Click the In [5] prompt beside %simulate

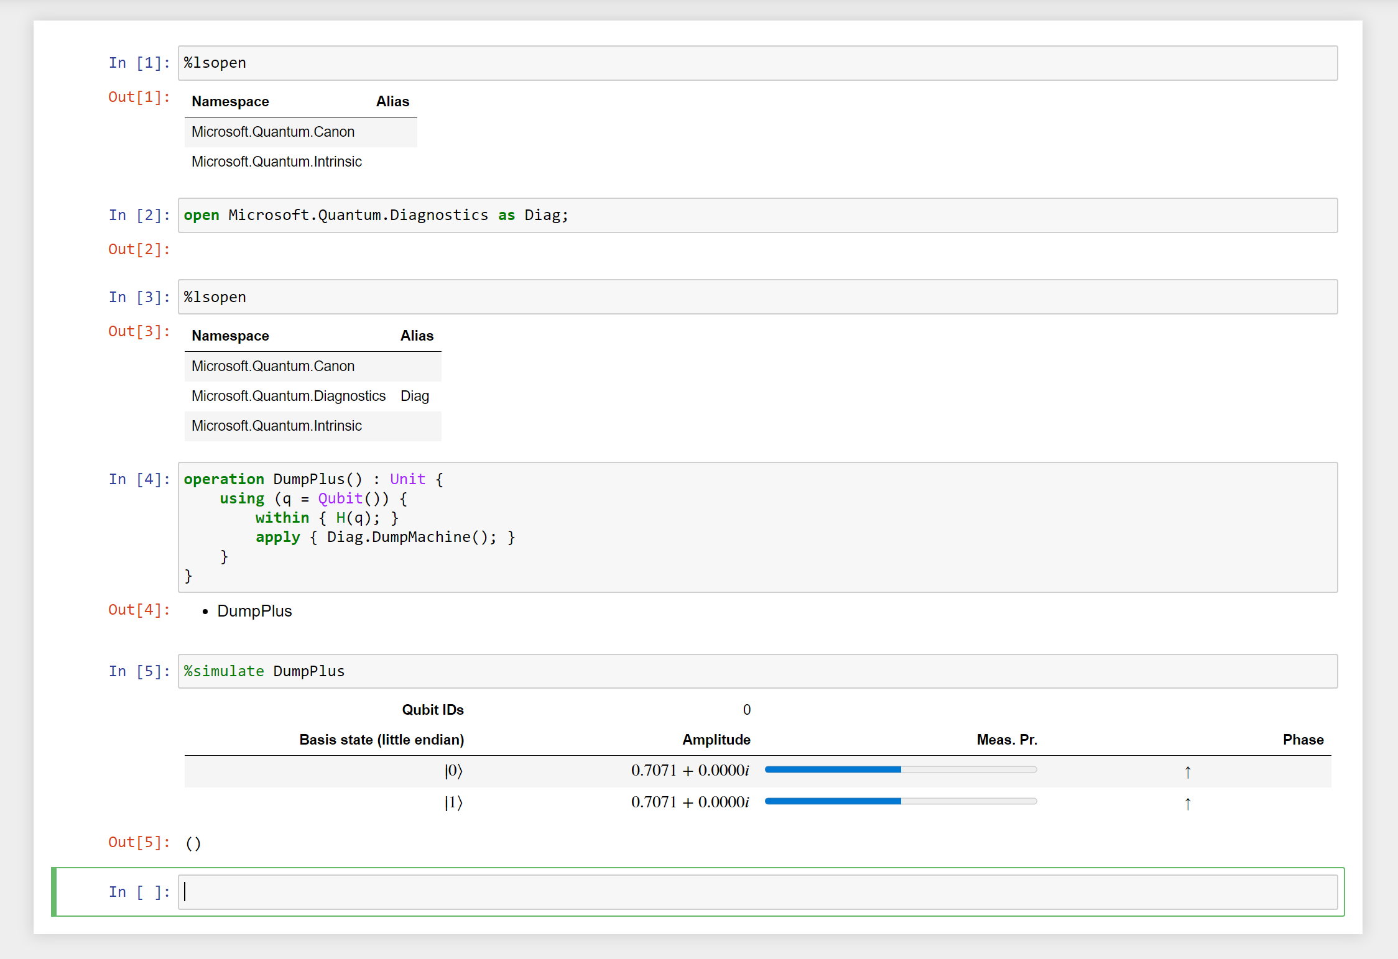(139, 671)
